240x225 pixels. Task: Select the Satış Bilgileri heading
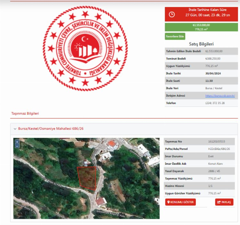point(201,44)
